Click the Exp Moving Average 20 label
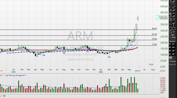Screen dimensions: 177x98 click(15, 75)
